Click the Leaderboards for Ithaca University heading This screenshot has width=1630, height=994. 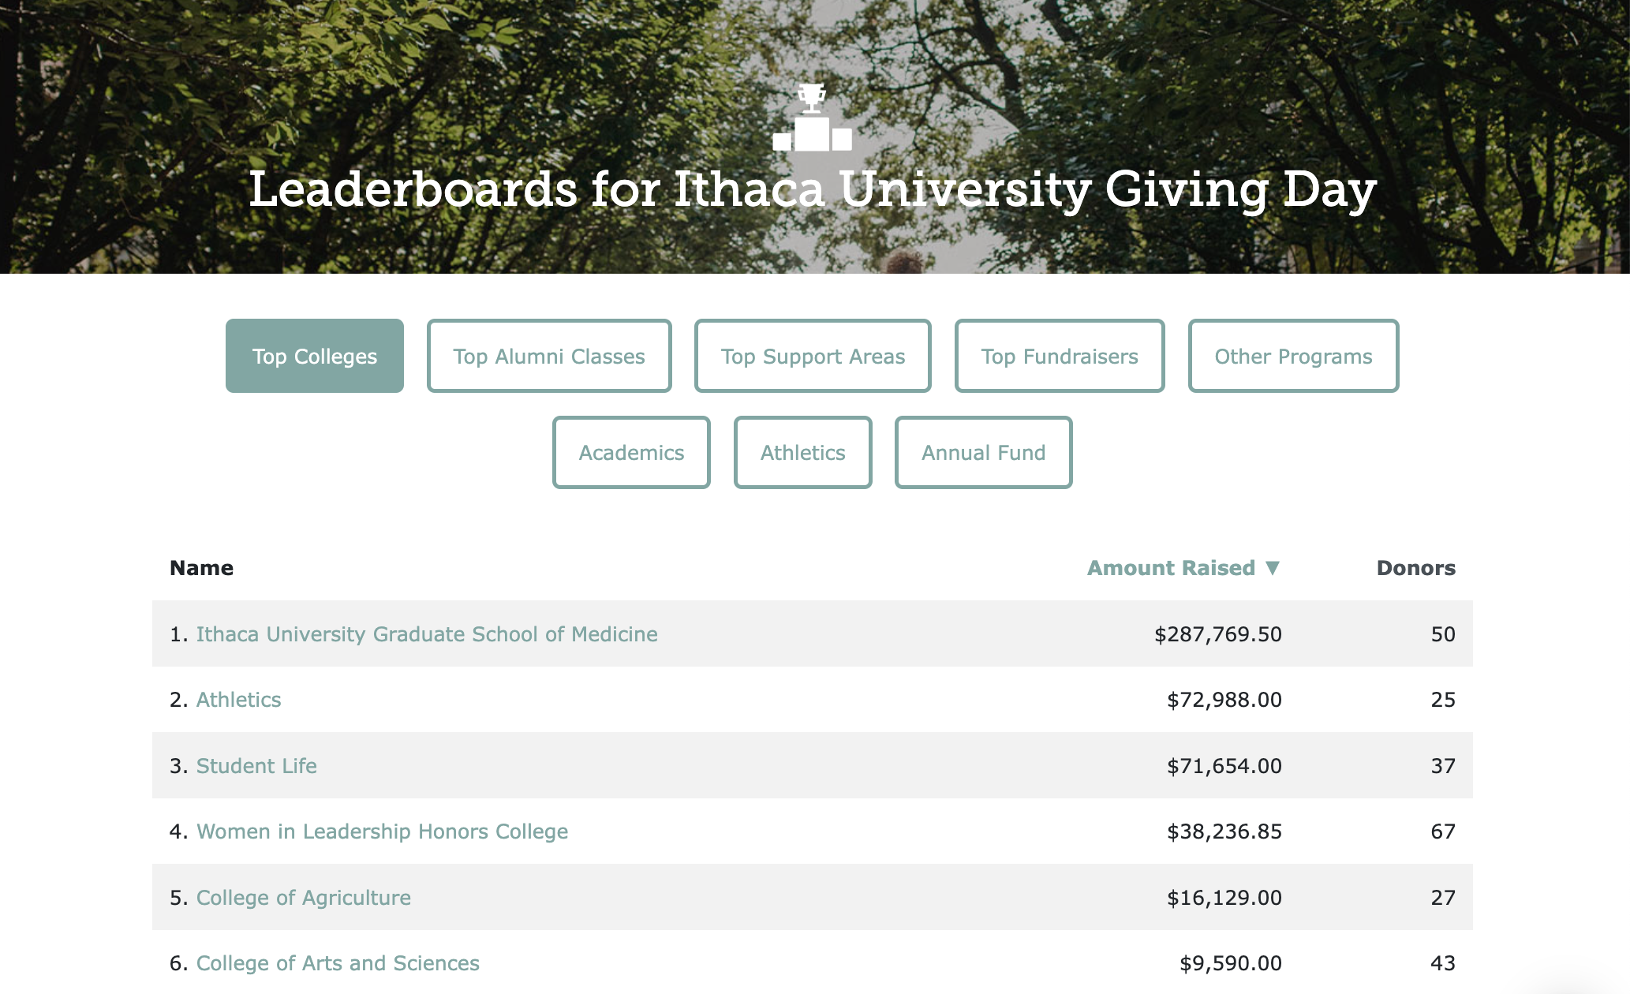click(813, 190)
